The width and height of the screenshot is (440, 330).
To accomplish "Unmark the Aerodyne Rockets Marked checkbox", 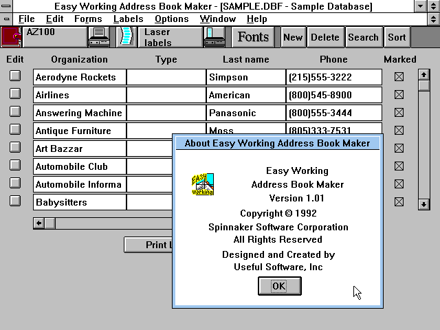I will [x=399, y=76].
